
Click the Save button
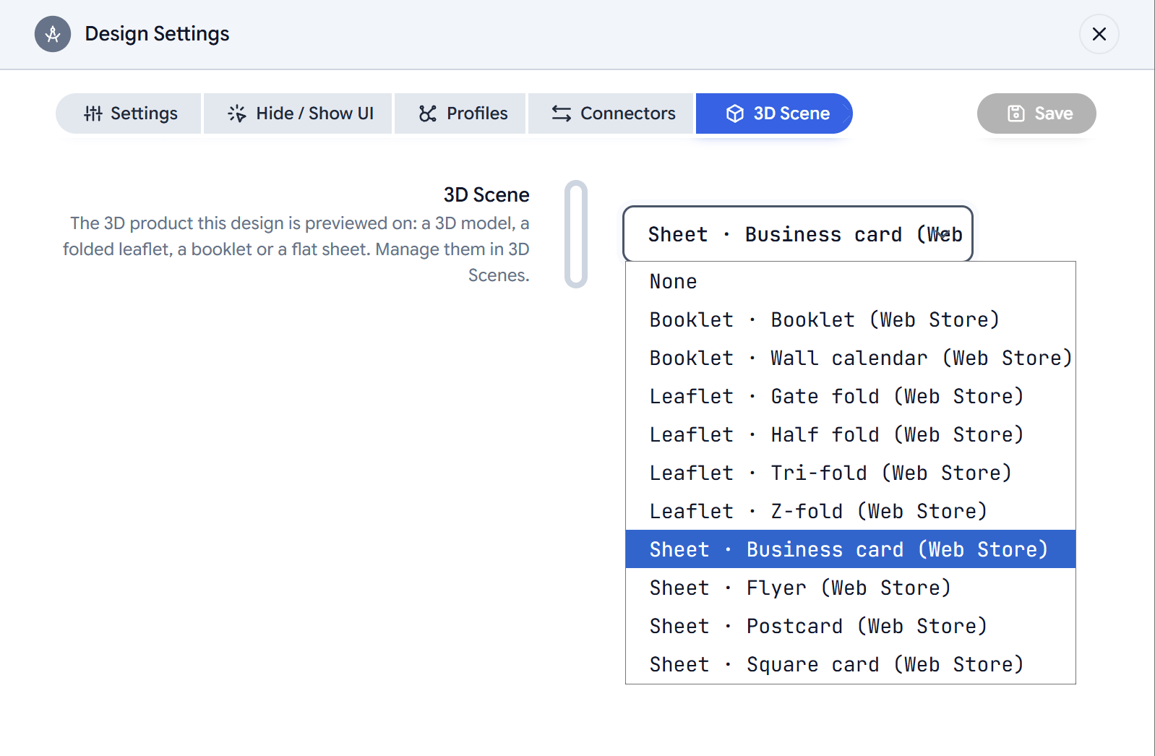1036,113
